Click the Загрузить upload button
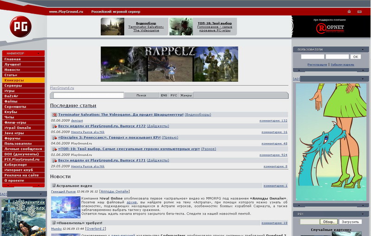The width and height of the screenshot is (371, 236). 351,222
